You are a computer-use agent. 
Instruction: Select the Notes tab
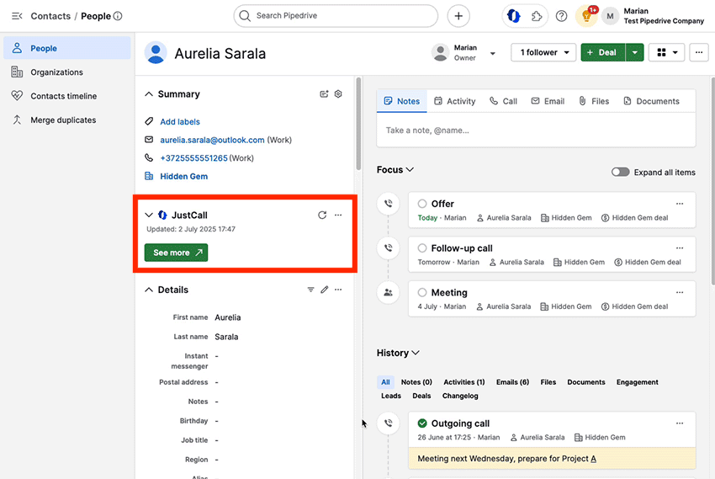pos(402,101)
